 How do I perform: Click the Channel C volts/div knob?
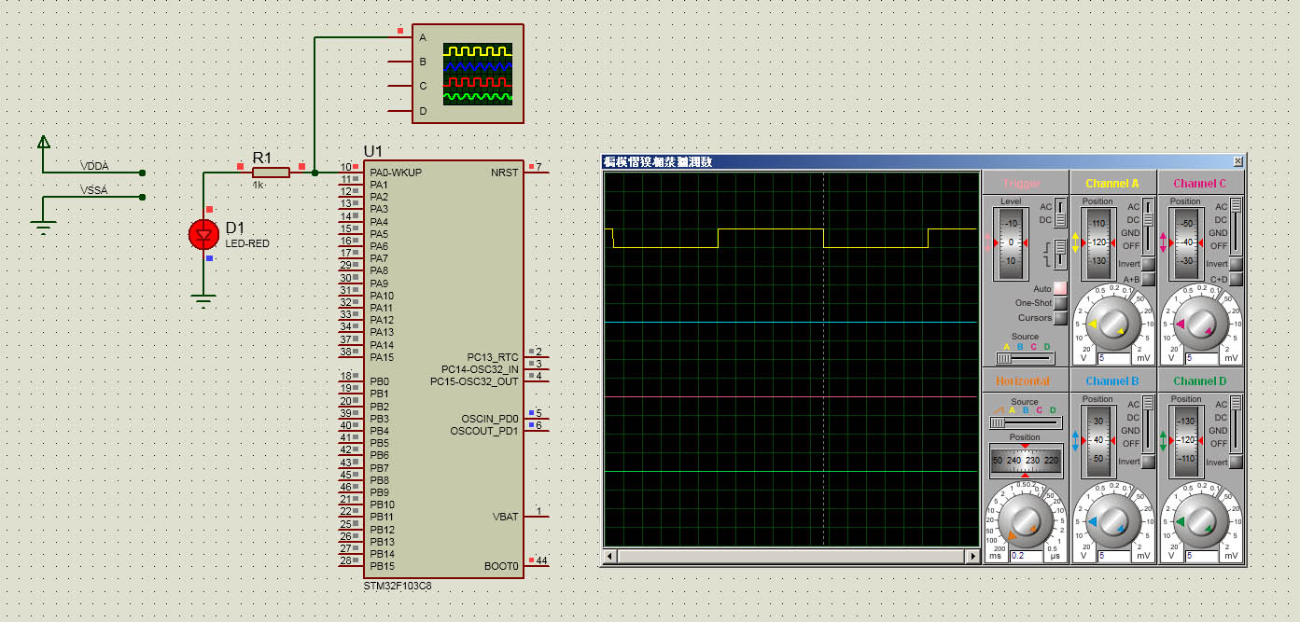[1201, 323]
